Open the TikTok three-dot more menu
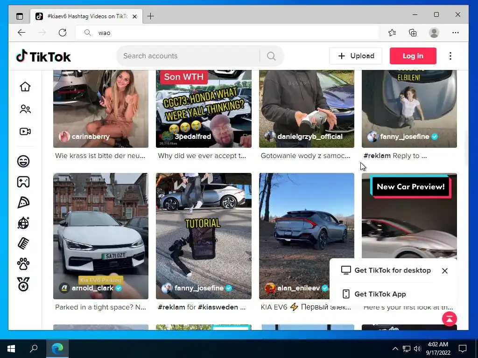 tap(450, 56)
